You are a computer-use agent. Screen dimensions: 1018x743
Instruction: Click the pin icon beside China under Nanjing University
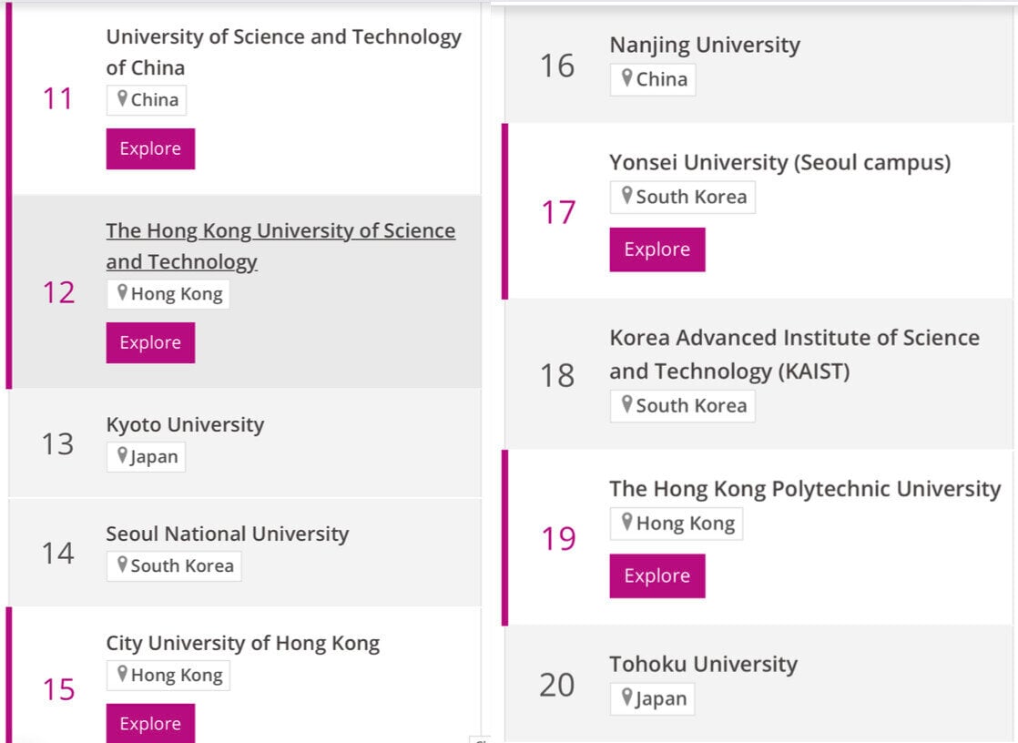(x=626, y=78)
